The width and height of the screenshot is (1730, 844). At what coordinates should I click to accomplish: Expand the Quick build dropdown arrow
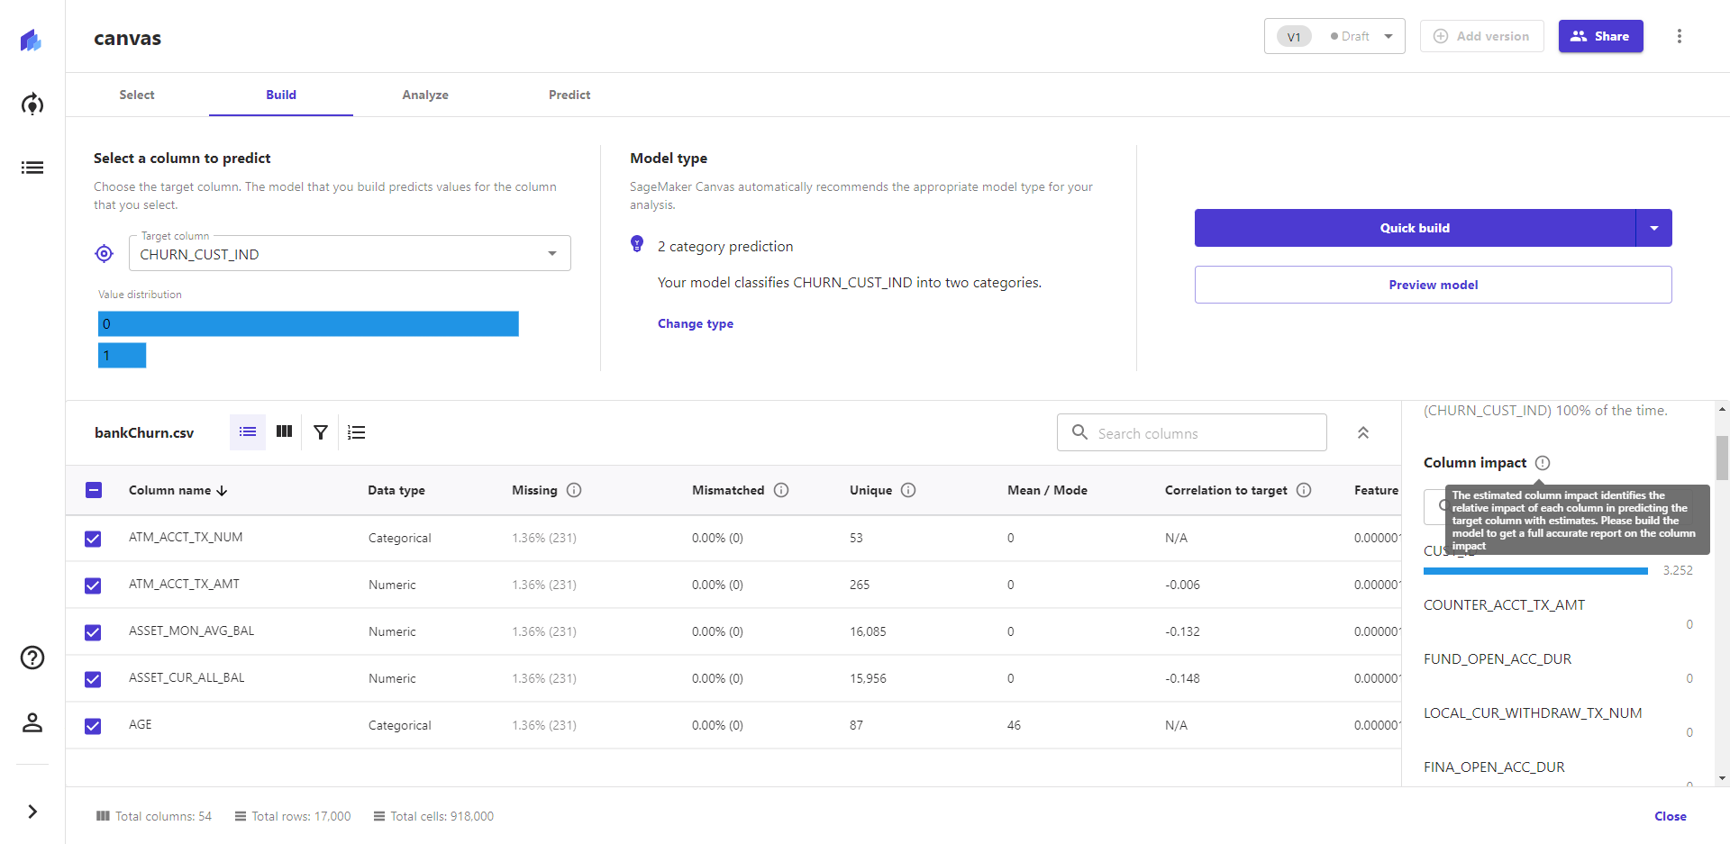[1653, 228]
